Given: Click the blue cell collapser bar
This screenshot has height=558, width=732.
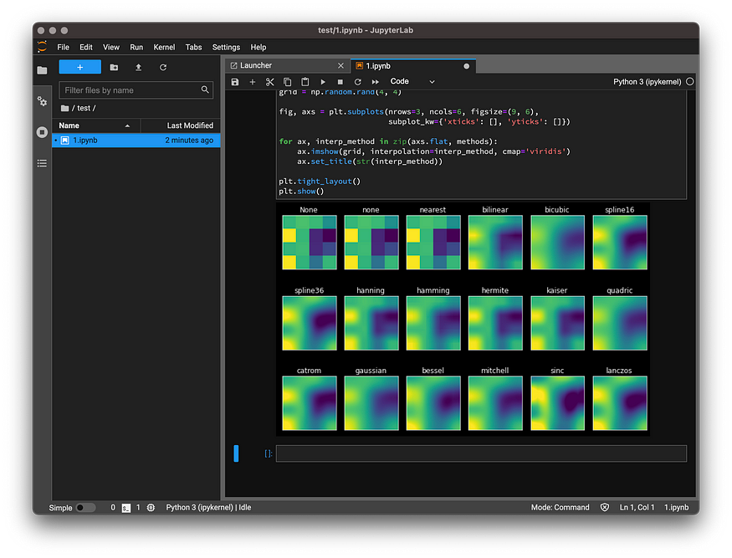Looking at the screenshot, I should 236,453.
